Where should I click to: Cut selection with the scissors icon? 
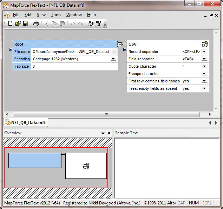(46, 23)
